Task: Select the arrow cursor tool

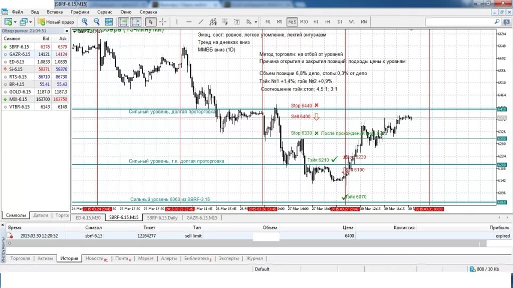Action: click(150, 22)
